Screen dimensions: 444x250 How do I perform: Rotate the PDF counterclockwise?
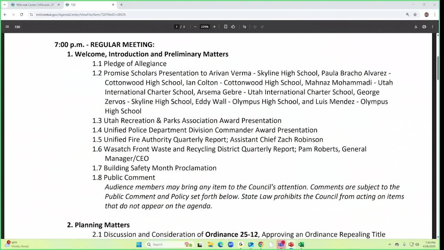coord(233,27)
